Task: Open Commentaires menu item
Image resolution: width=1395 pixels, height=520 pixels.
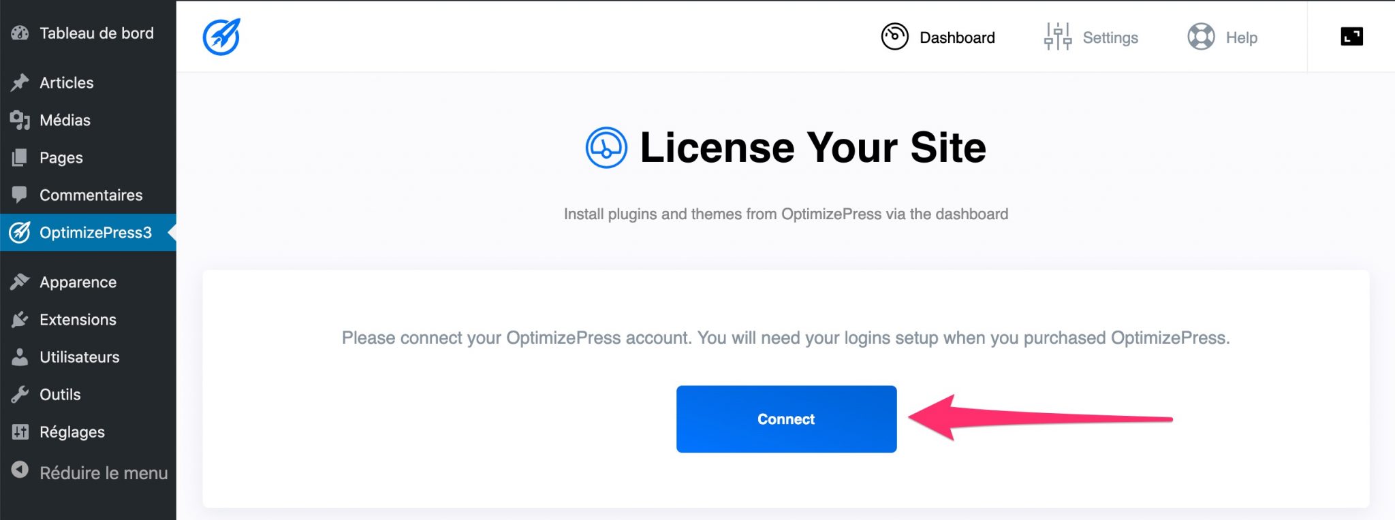Action: [x=88, y=195]
